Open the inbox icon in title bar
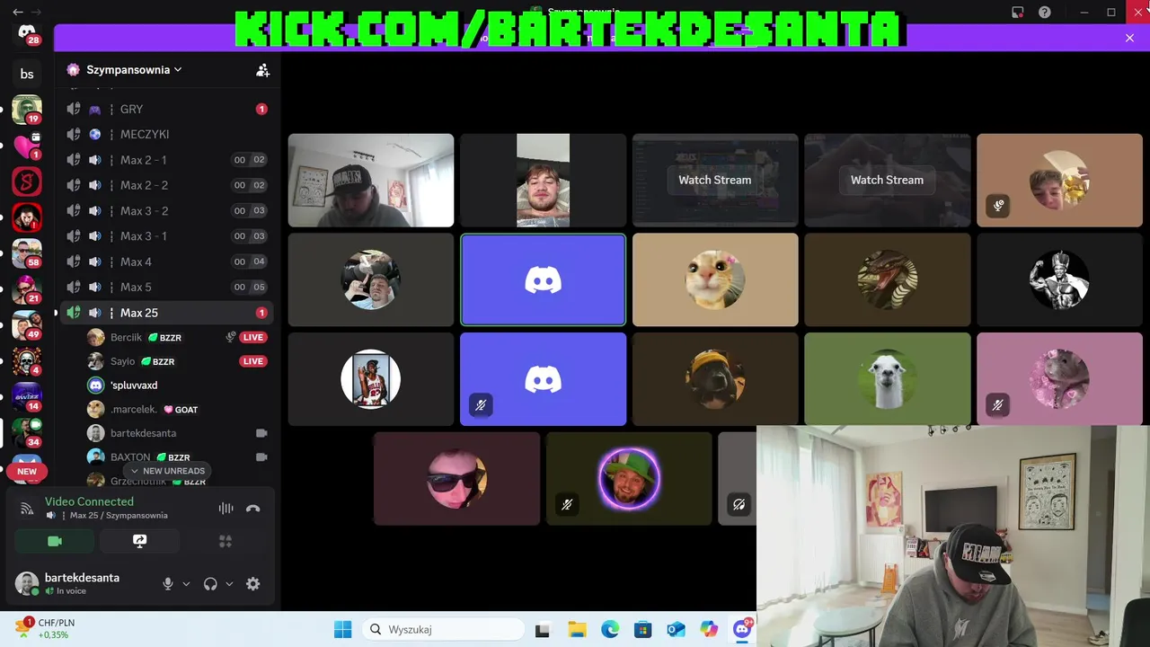The width and height of the screenshot is (1150, 647). pyautogui.click(x=1017, y=13)
